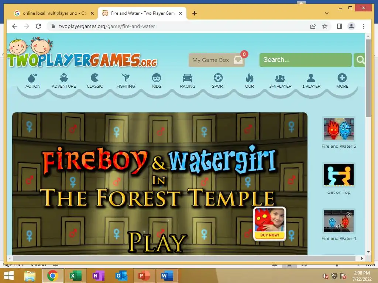Open the Get on Top game thumbnail
The width and height of the screenshot is (378, 283).
(x=339, y=175)
